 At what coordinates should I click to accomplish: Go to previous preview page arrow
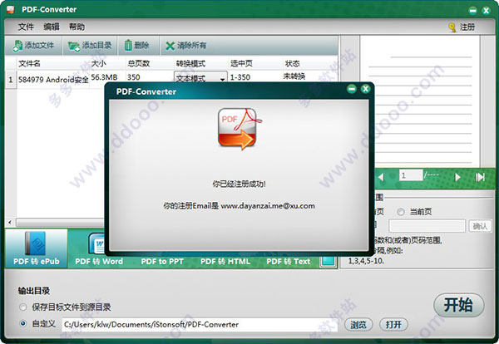click(381, 177)
